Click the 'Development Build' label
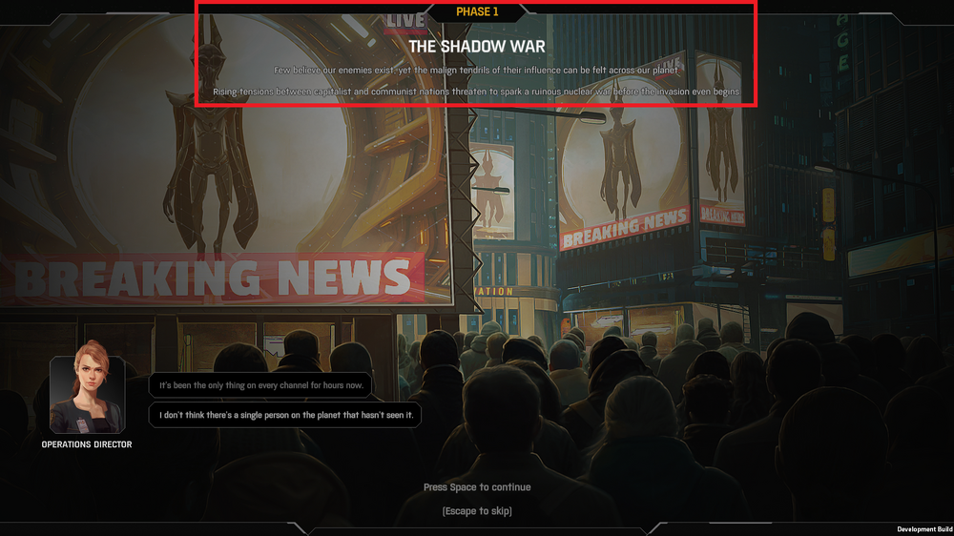954x536 pixels. point(924,529)
